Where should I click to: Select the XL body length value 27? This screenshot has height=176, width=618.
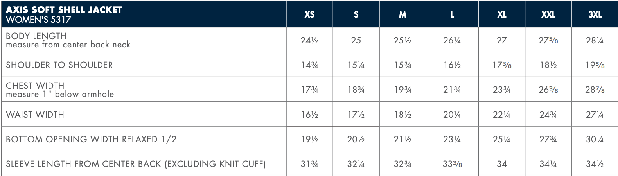pos(501,40)
